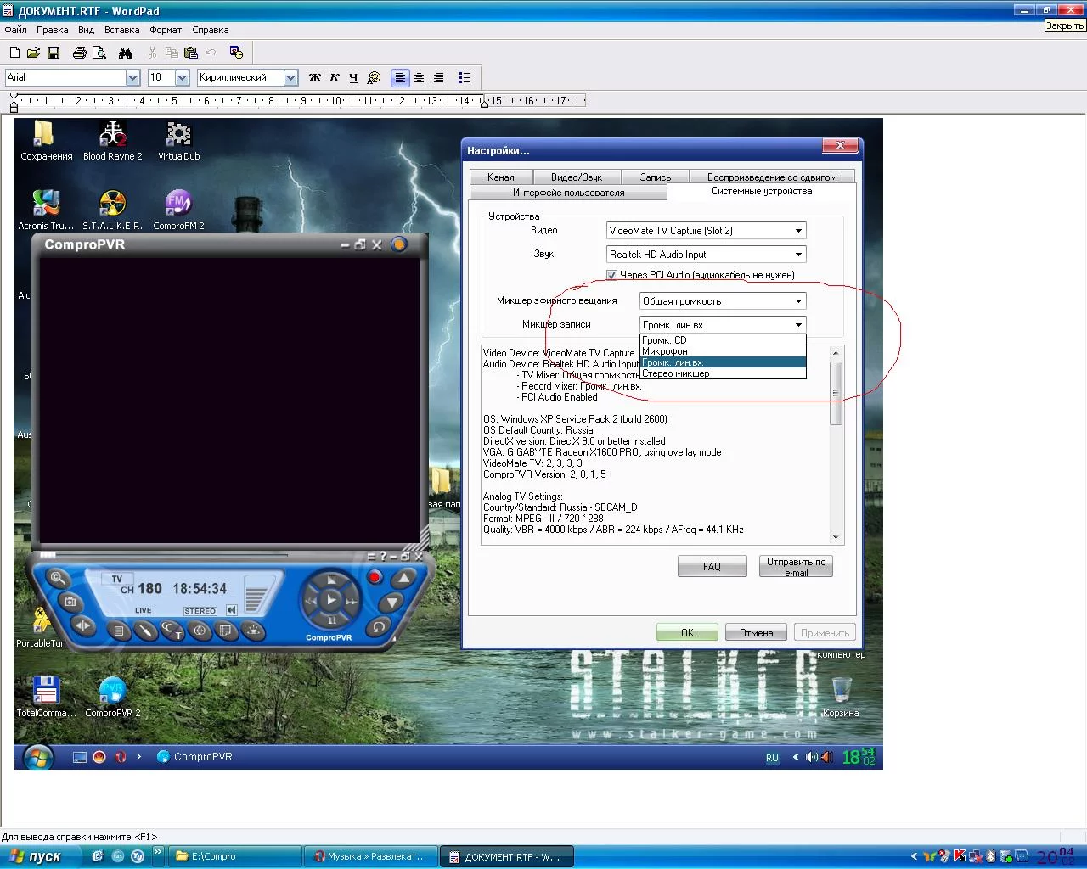Open the Формат menu

166,30
